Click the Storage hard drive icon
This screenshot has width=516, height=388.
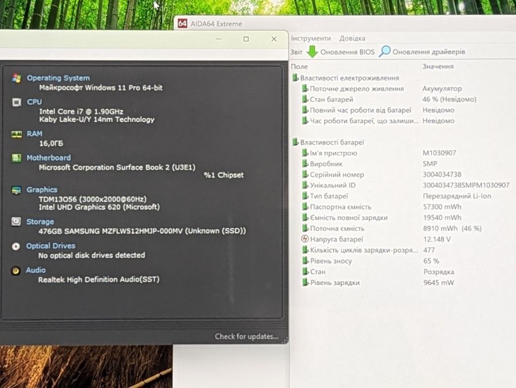tap(16, 221)
